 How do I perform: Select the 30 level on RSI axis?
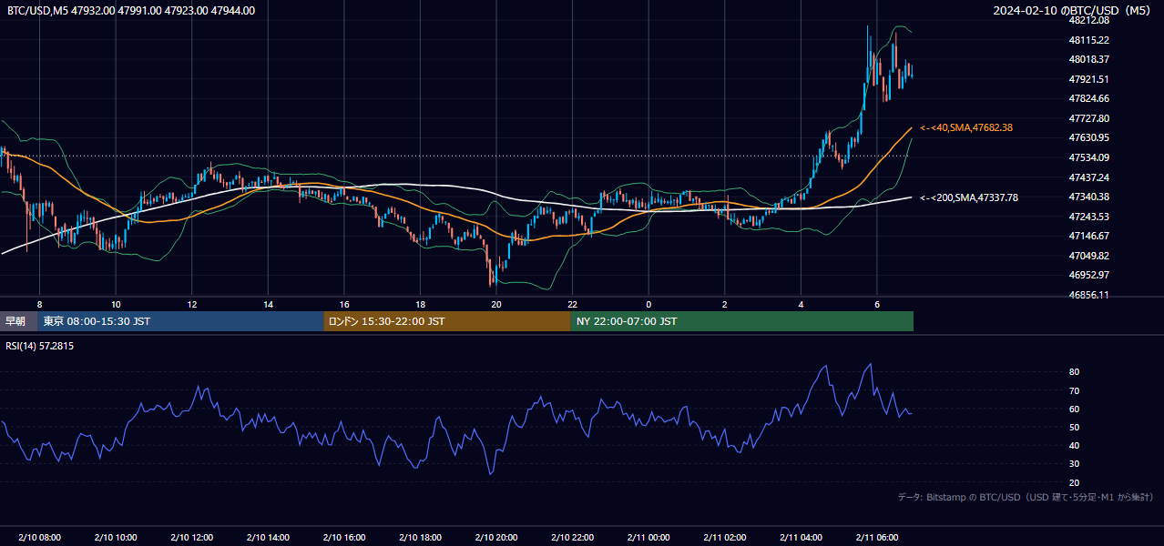(1075, 464)
